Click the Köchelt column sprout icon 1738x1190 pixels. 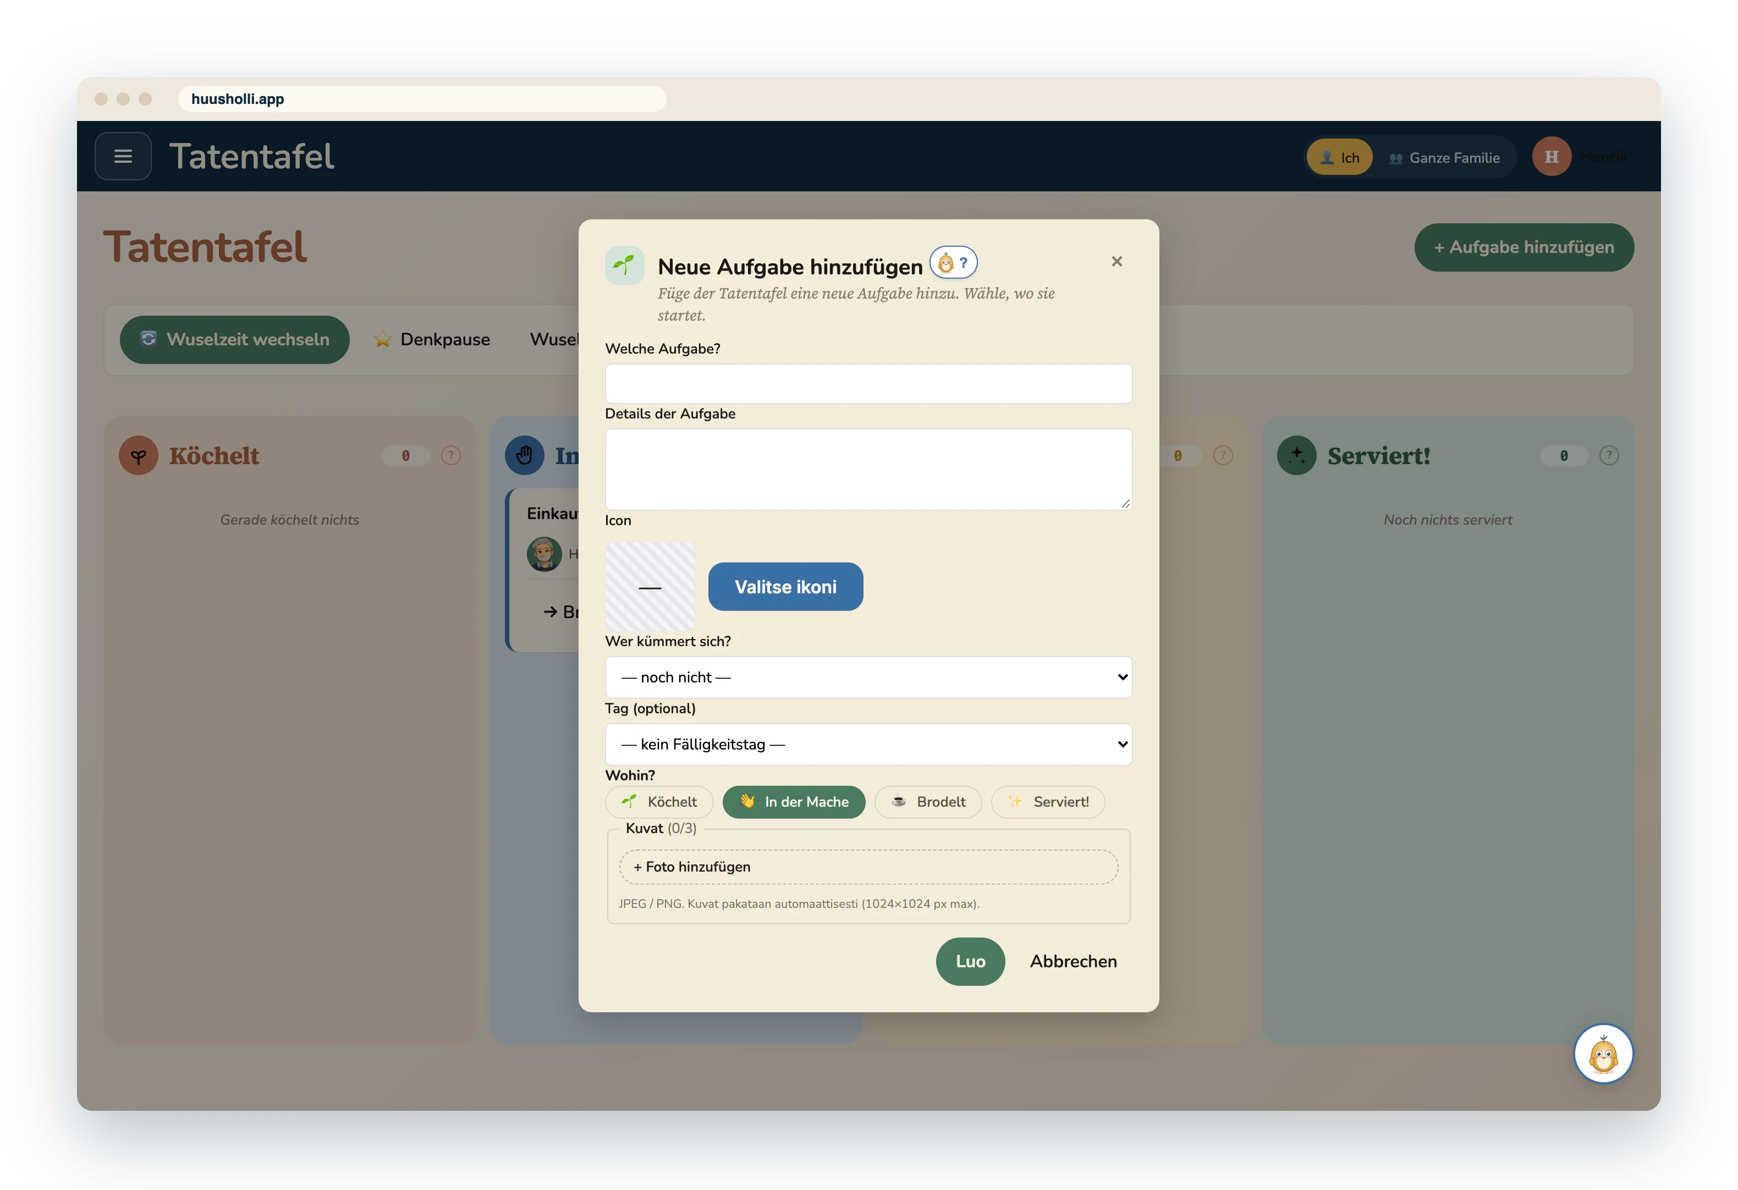(139, 455)
